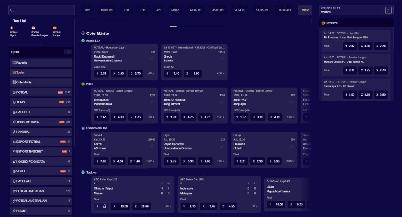The width and height of the screenshot is (402, 217).
Task: Open the Favorite sidebar item
Action: [x=41, y=63]
